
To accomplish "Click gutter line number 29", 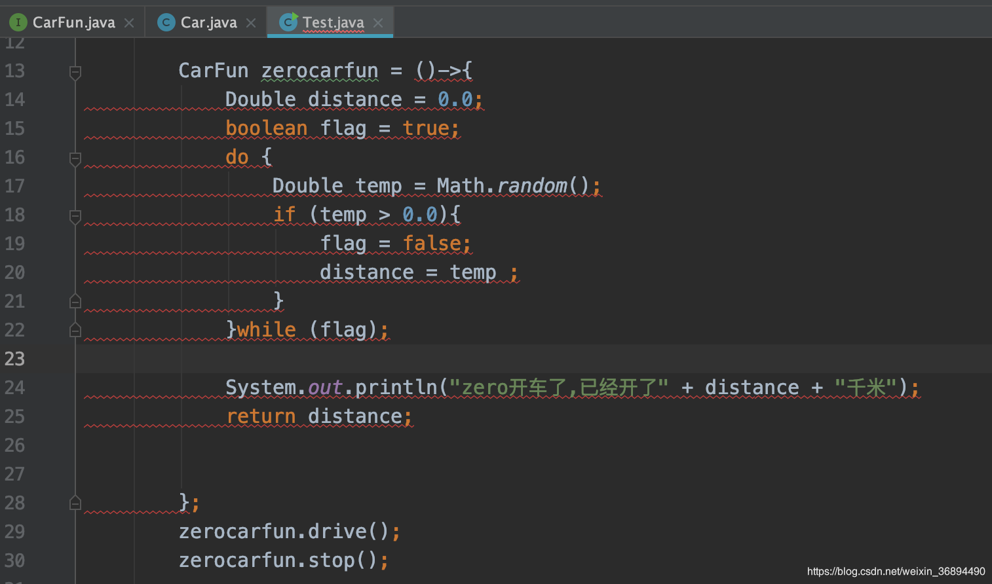I will [x=14, y=532].
